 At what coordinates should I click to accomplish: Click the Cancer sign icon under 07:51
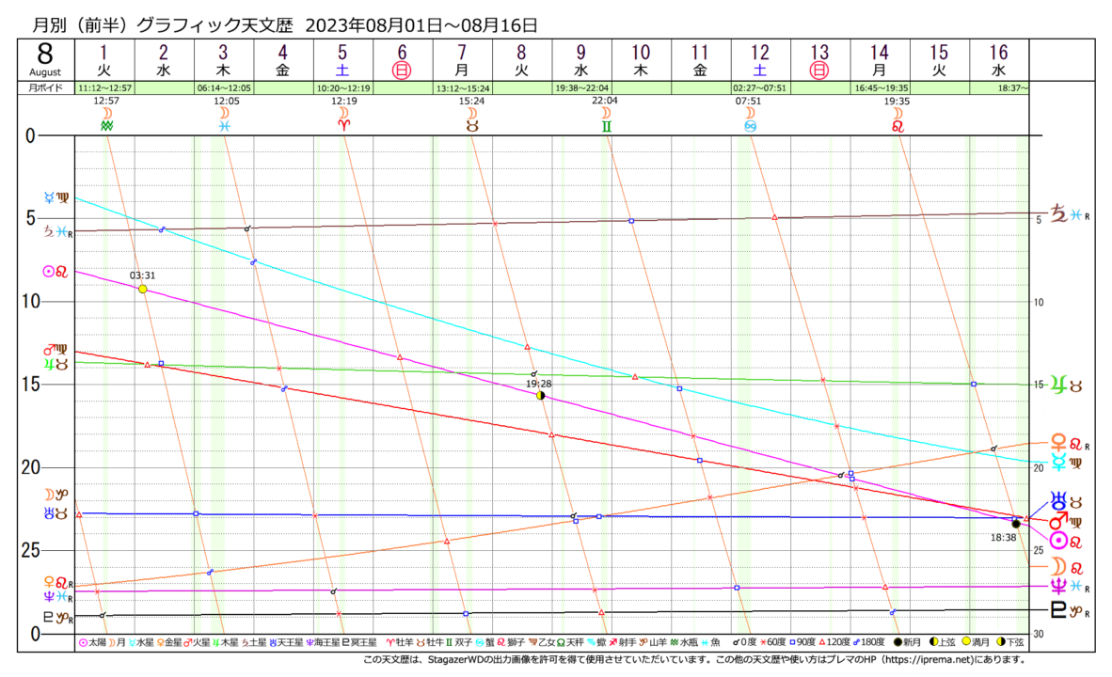(x=750, y=125)
